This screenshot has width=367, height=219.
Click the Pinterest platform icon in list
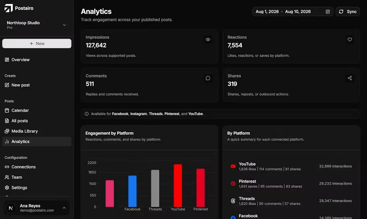coord(233,183)
